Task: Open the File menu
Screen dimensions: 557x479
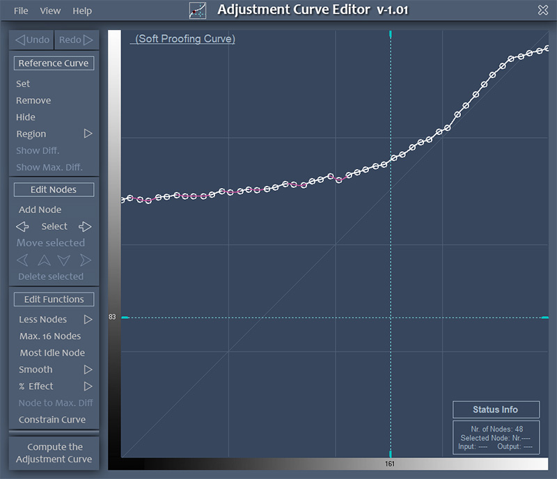Action: click(x=21, y=10)
